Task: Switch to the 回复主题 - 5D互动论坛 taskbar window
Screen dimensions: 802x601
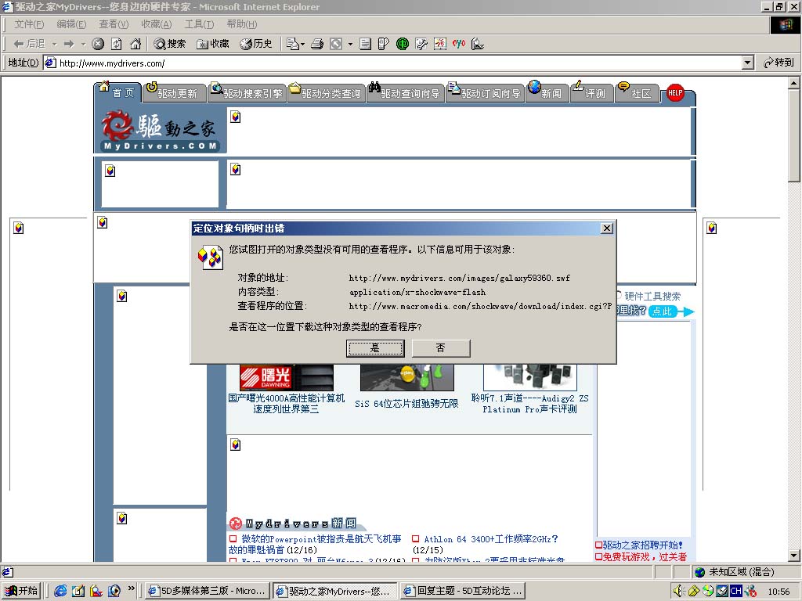Action: coord(463,591)
